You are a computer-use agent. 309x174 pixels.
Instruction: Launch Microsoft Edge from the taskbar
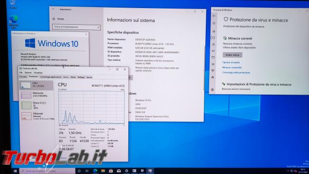(95, 171)
